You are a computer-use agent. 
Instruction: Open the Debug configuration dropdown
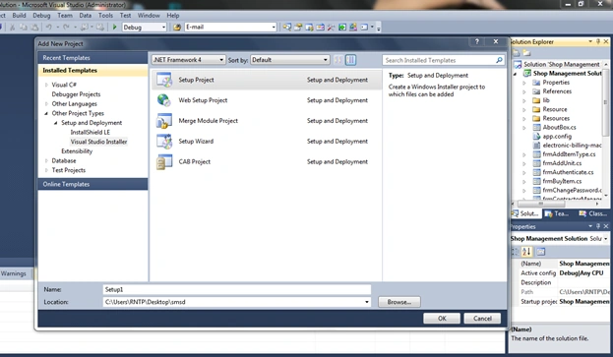(163, 27)
